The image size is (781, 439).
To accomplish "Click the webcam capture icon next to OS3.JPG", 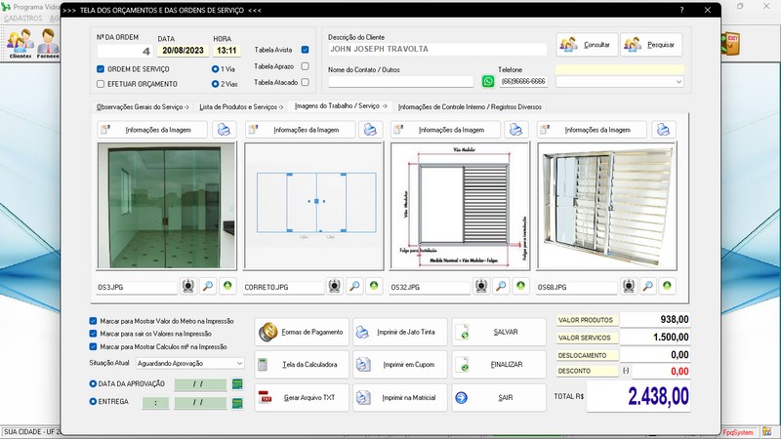I will click(188, 287).
